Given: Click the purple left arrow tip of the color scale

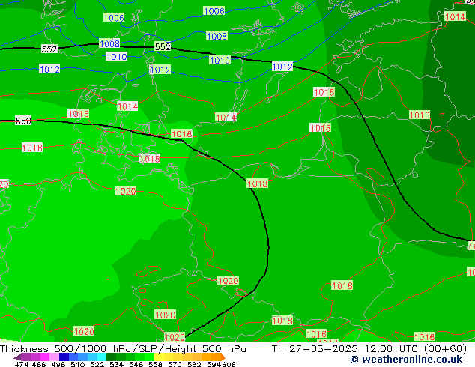Looking at the screenshot, I should (x=17, y=357).
